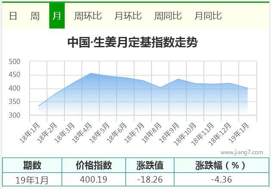The image size is (271, 189).
Task: Click the 18年1月 starting data point
Action: (39, 106)
